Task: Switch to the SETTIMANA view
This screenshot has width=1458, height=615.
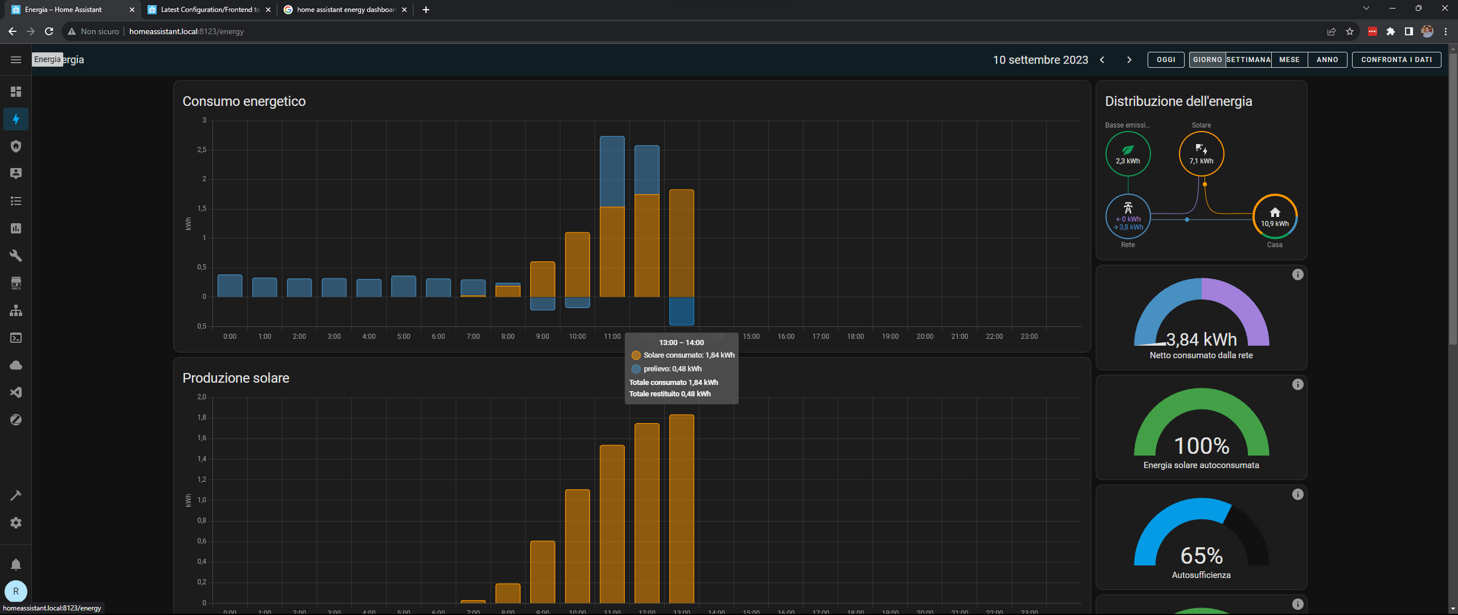Action: click(x=1248, y=59)
